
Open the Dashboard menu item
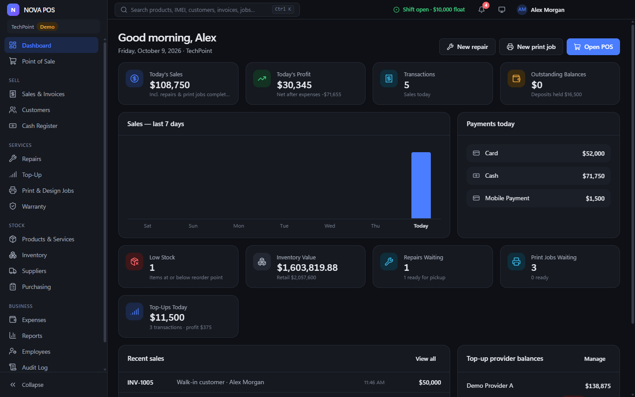click(51, 45)
